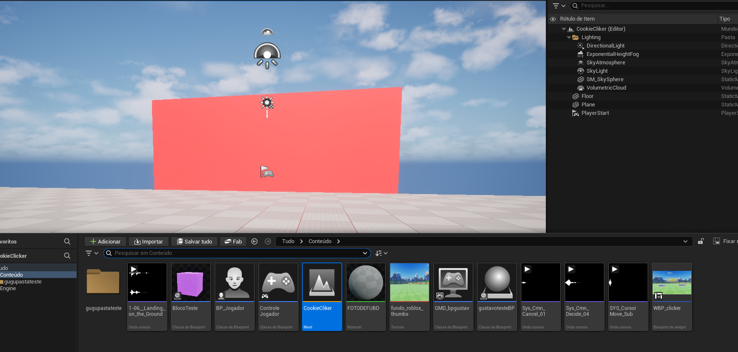
Task: Select the gugupastateste folder thumbnail
Action: point(103,283)
